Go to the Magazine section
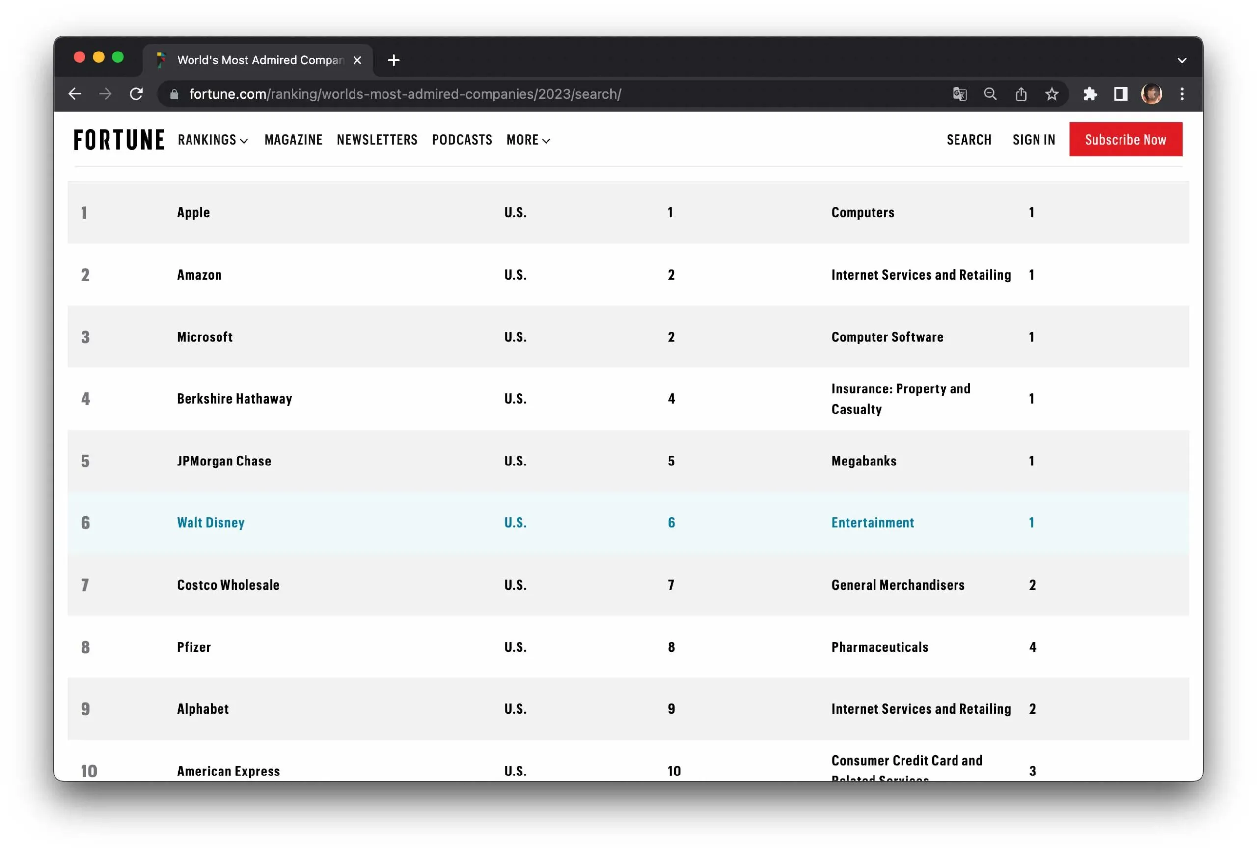The width and height of the screenshot is (1257, 852). (293, 140)
